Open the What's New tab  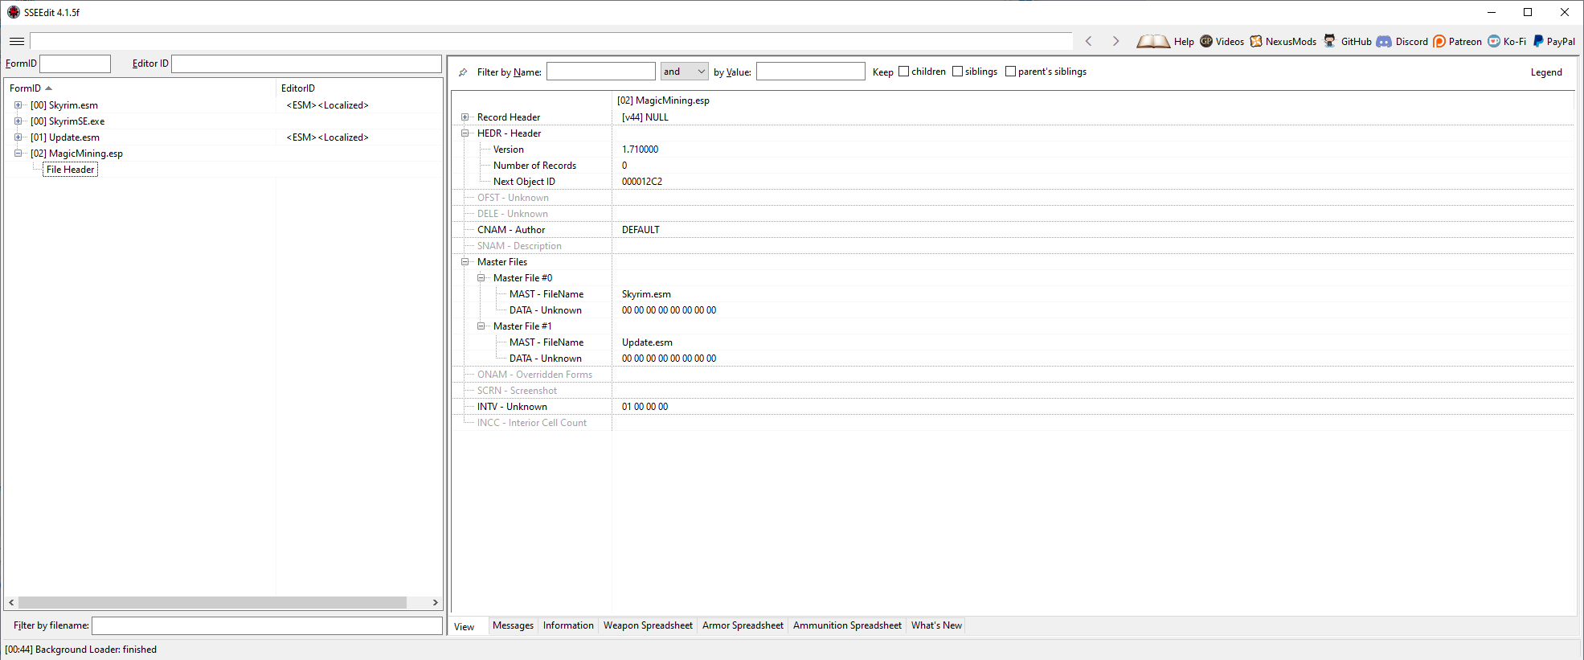[936, 625]
